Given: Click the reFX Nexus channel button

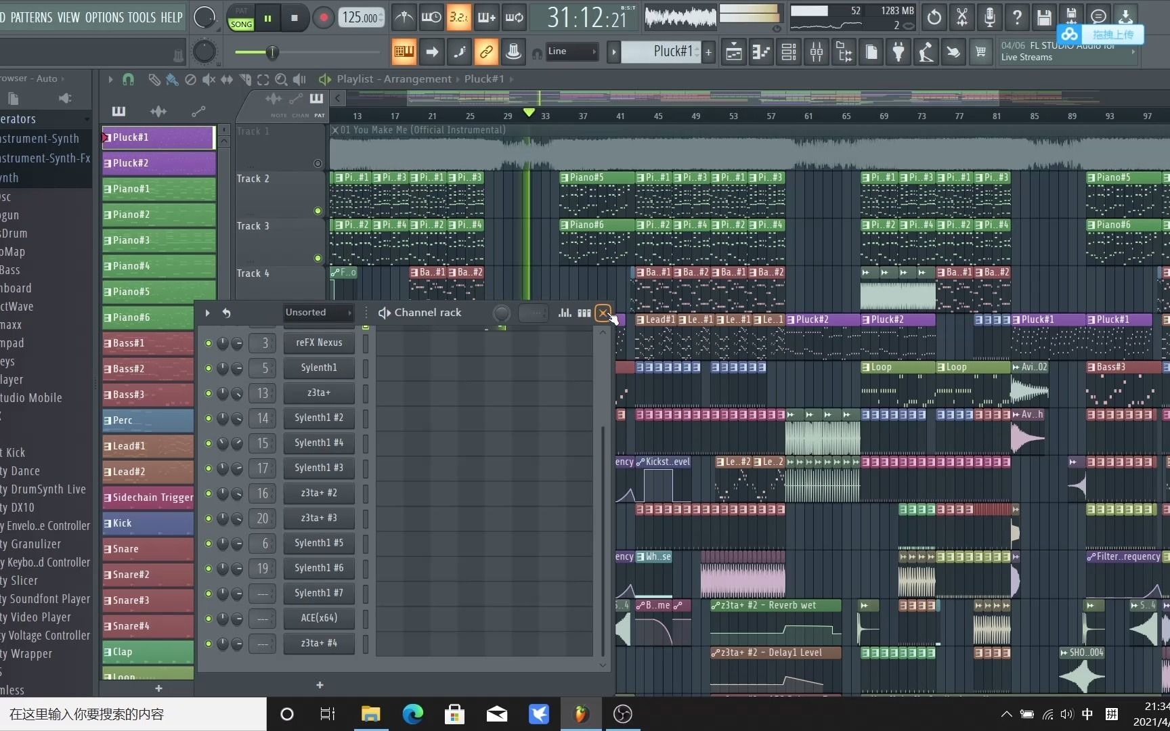Looking at the screenshot, I should pyautogui.click(x=319, y=342).
